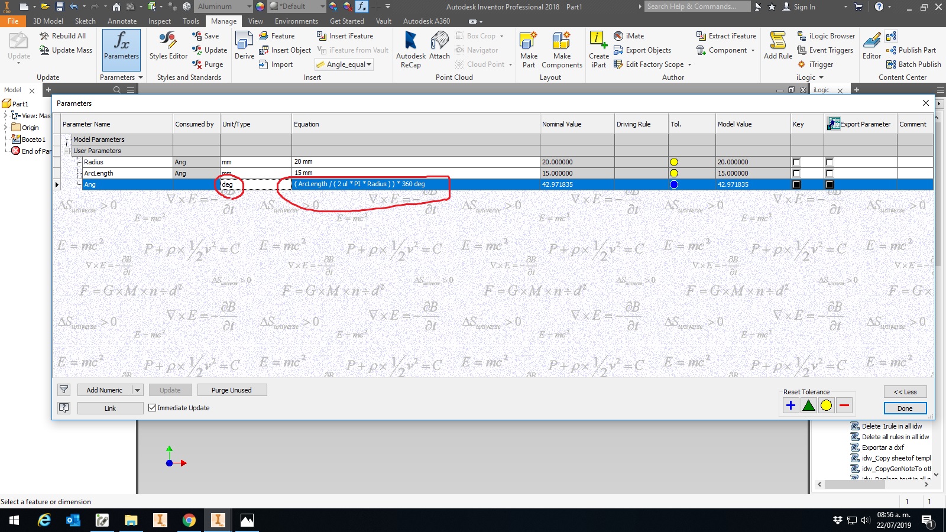The width and height of the screenshot is (946, 532).
Task: Click the Purge Unused button
Action: pos(231,390)
